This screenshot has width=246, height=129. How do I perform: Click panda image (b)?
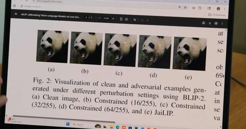point(86,48)
